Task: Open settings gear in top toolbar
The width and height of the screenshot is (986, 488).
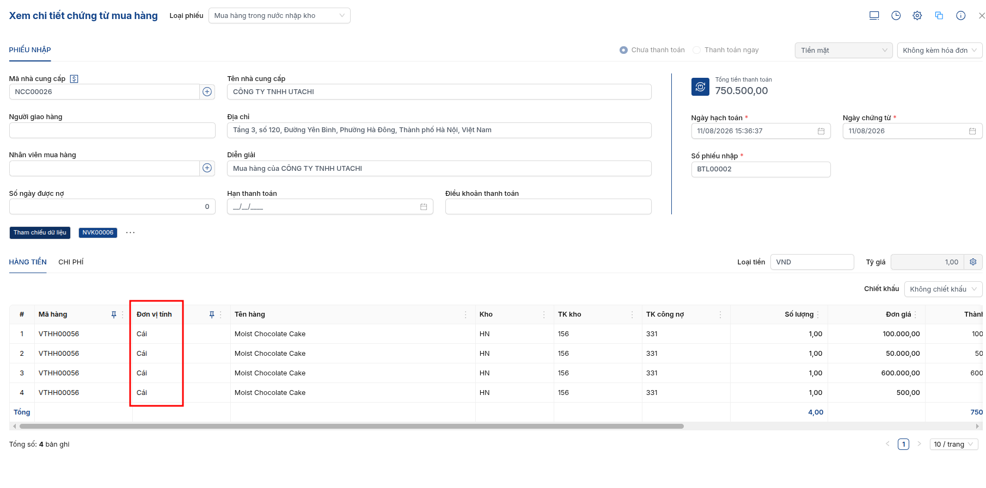Action: (x=917, y=16)
